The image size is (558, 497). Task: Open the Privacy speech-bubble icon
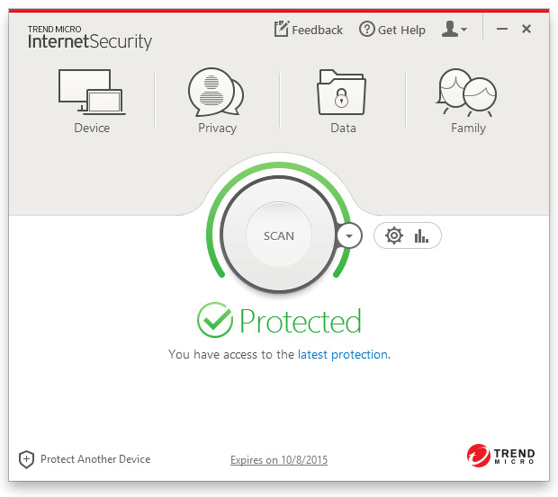tap(216, 92)
